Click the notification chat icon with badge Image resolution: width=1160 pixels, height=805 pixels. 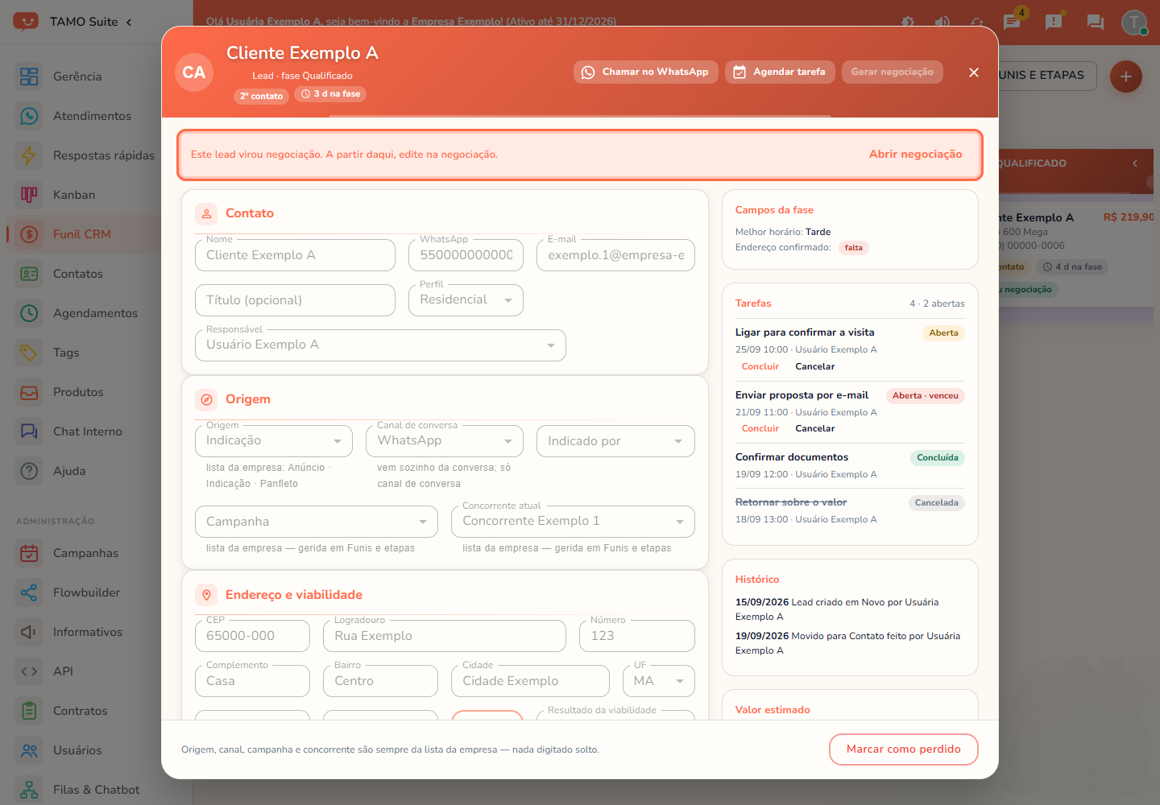pos(1013,21)
